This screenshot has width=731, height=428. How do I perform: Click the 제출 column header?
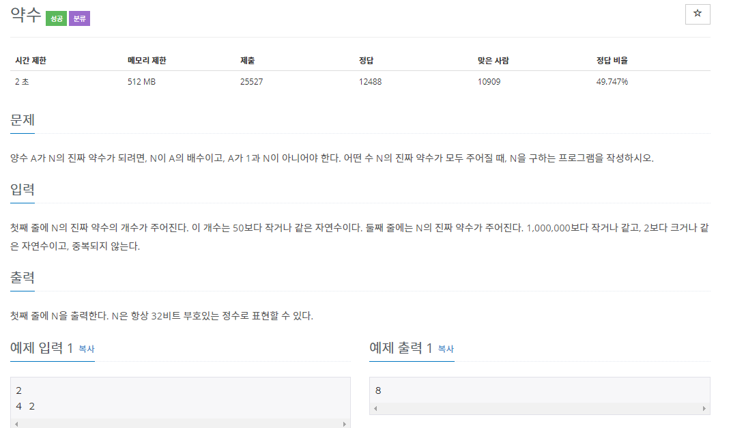tap(247, 61)
